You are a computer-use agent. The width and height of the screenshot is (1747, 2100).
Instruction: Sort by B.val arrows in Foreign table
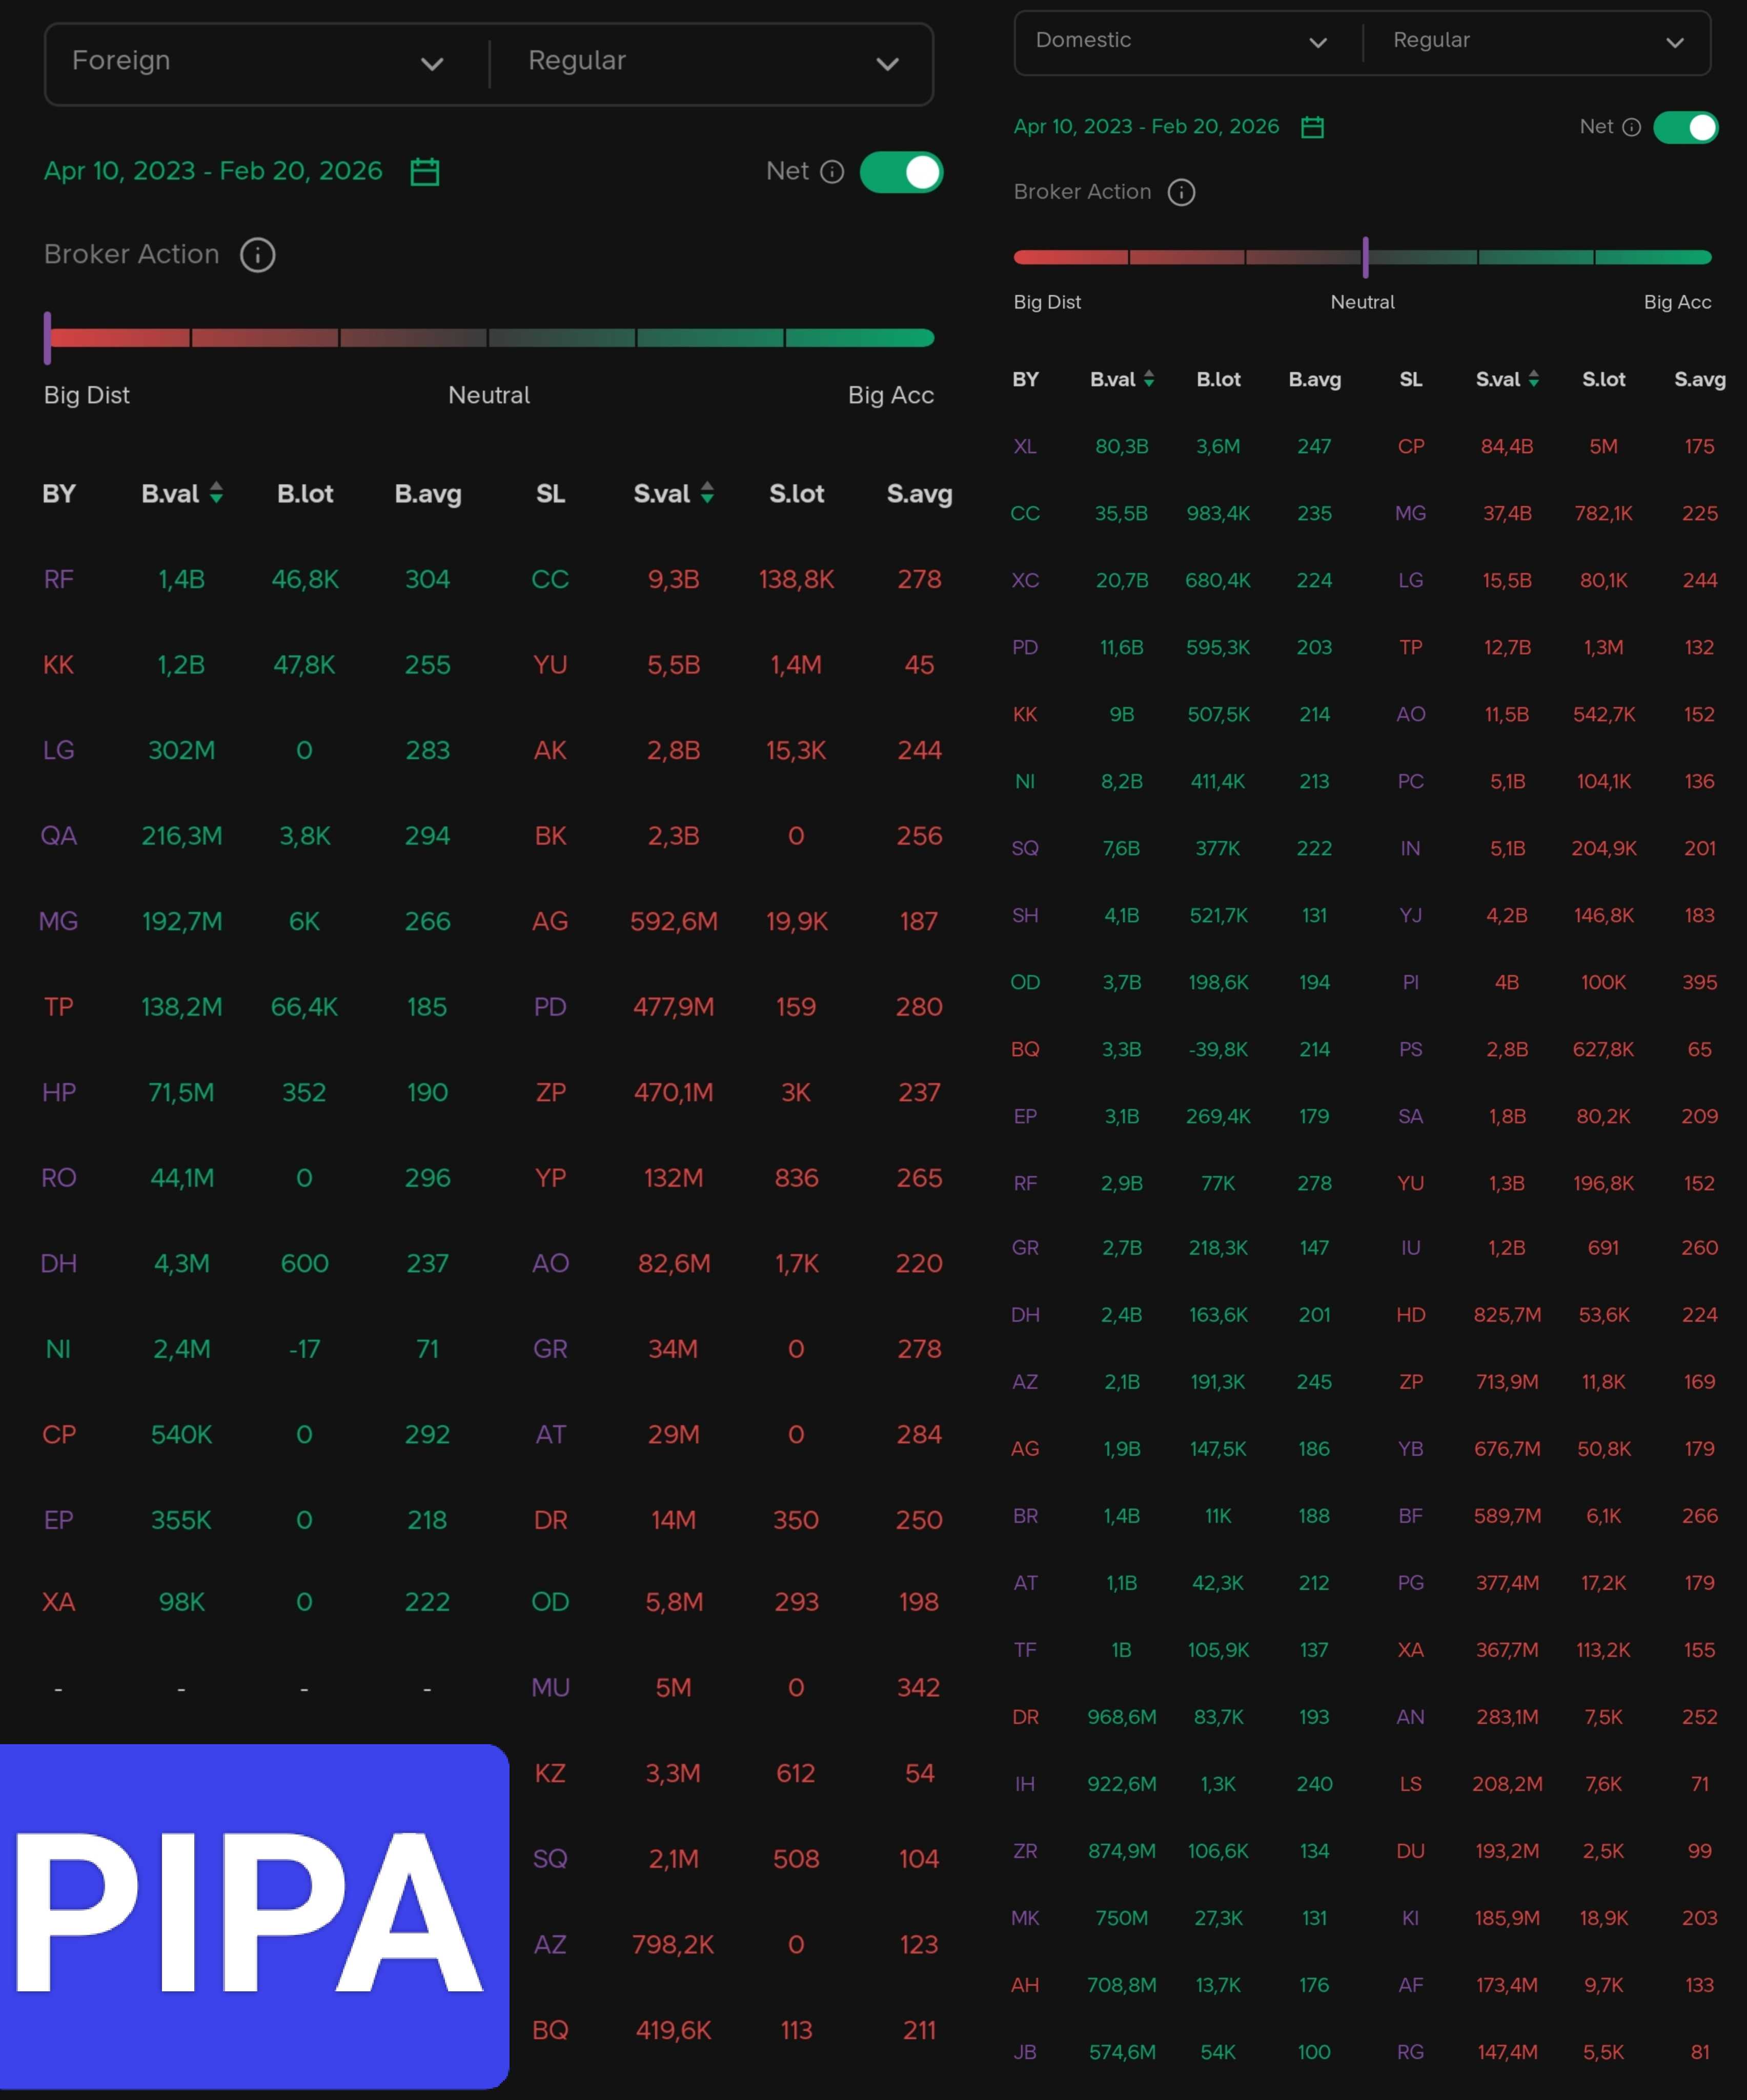click(x=216, y=493)
